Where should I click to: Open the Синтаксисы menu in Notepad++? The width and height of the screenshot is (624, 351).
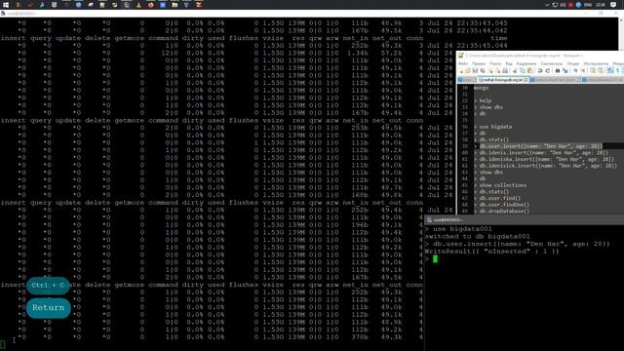pyautogui.click(x=552, y=63)
